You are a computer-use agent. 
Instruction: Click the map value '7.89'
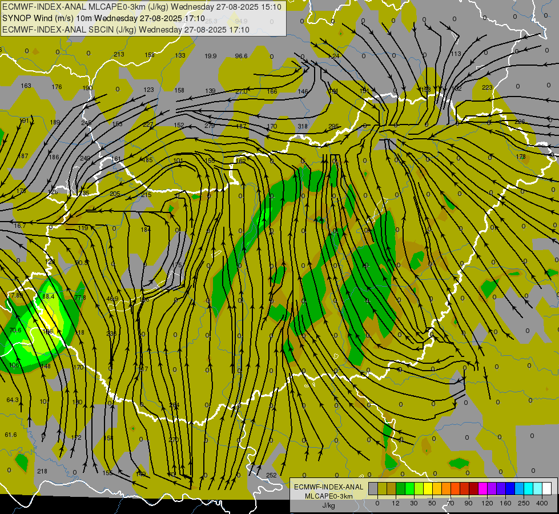coord(17,295)
